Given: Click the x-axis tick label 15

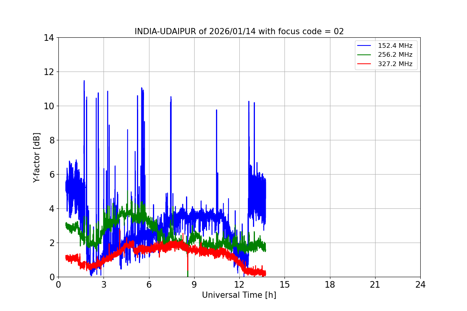Looking at the screenshot, I should 284,285.
